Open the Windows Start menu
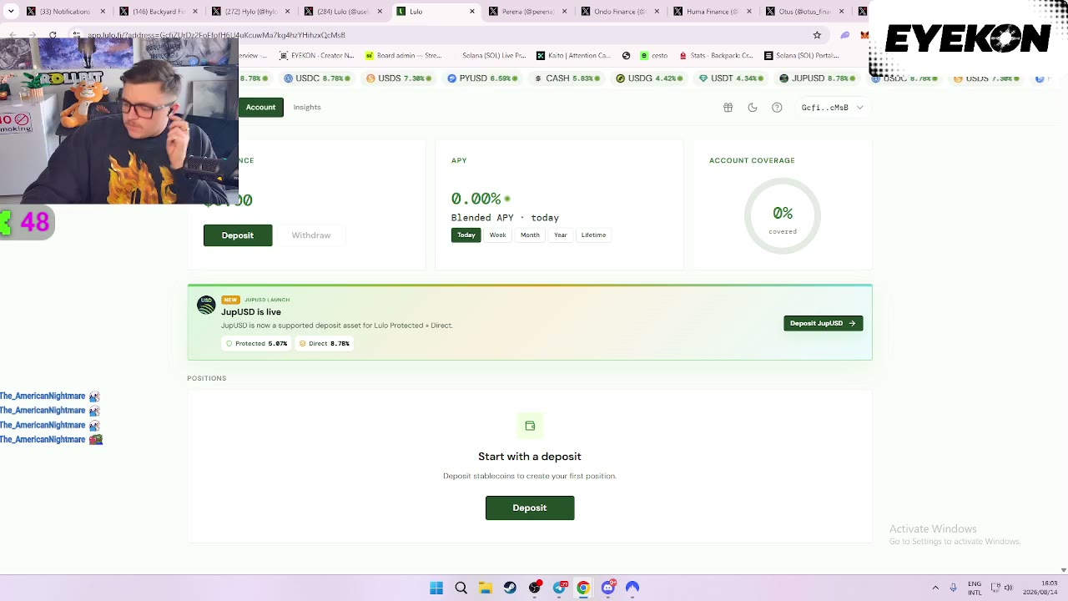The height and width of the screenshot is (601, 1068). point(436,588)
